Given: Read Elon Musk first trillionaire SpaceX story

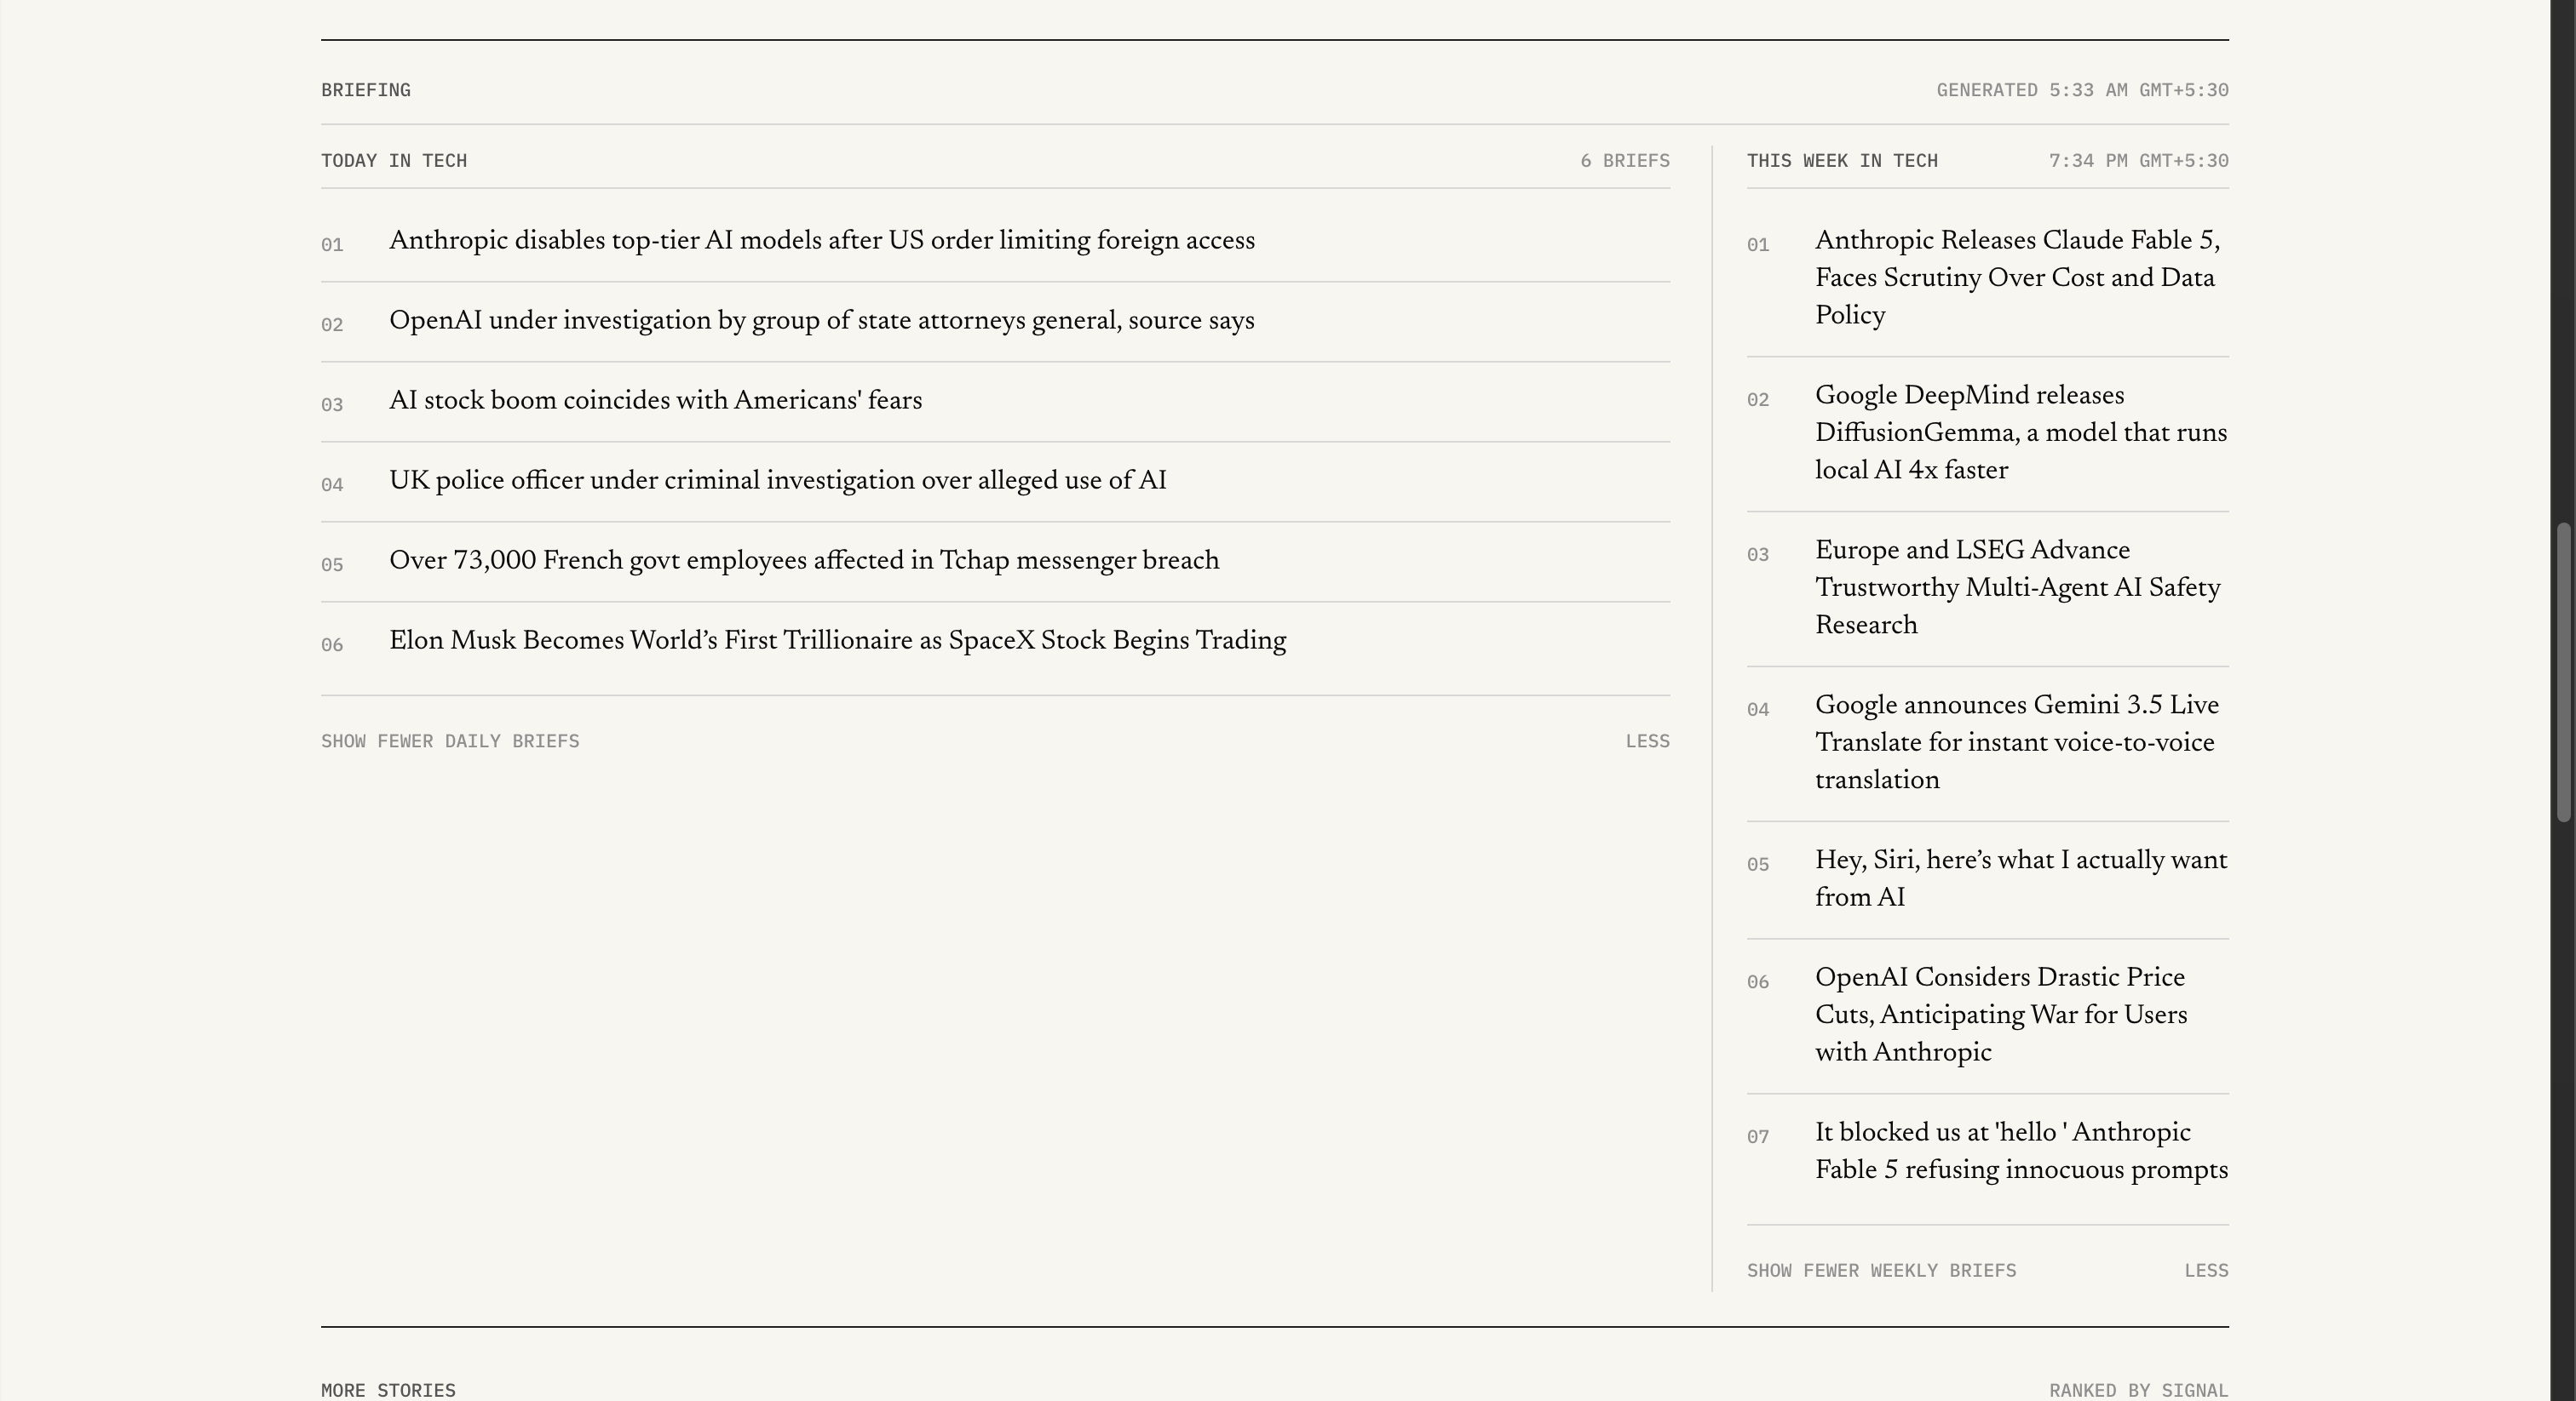Looking at the screenshot, I should click(838, 641).
